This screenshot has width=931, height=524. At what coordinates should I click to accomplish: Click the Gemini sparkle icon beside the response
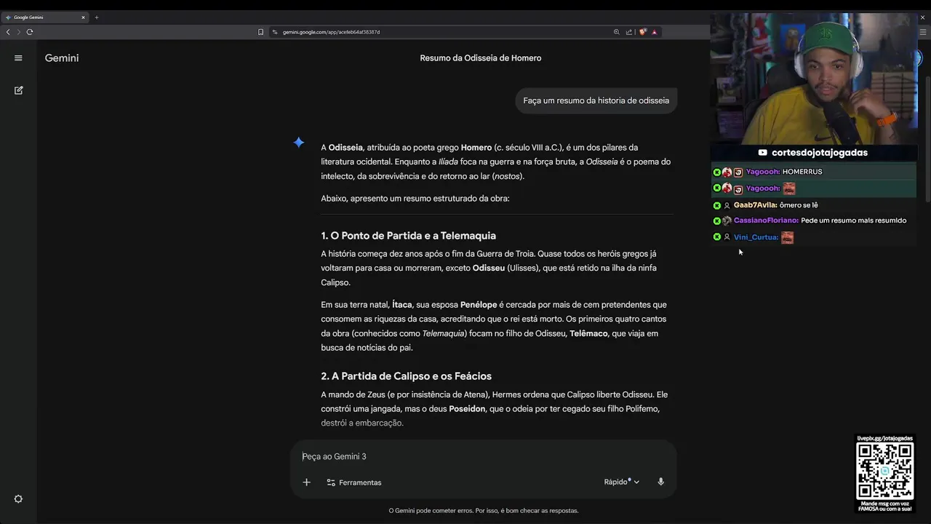point(299,142)
